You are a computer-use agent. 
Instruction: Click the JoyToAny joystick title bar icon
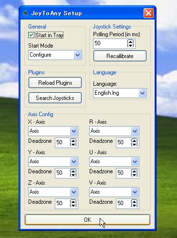[25, 13]
